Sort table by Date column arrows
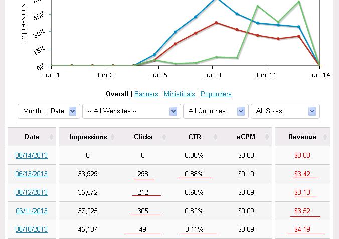The height and width of the screenshot is (239, 339). 51,137
